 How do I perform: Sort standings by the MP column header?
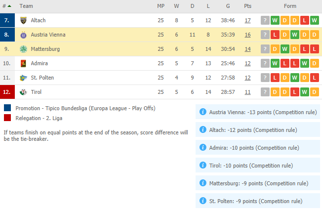161,6
